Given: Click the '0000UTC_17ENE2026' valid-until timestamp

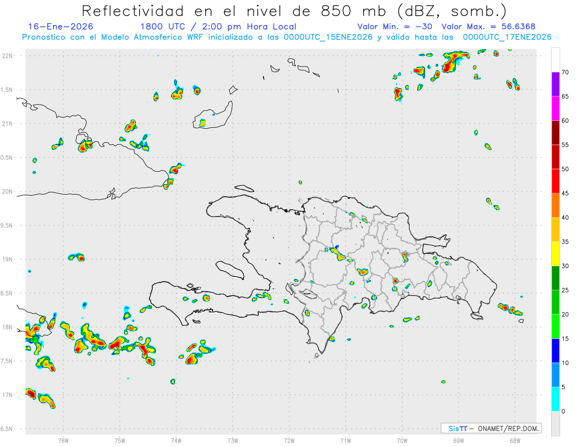Looking at the screenshot, I should 507,37.
